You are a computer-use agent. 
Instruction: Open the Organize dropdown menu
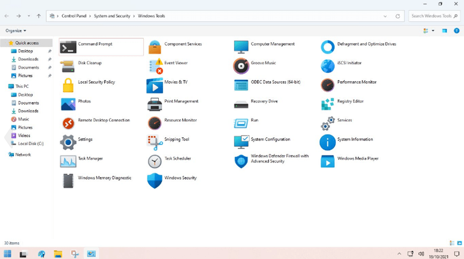[16, 31]
